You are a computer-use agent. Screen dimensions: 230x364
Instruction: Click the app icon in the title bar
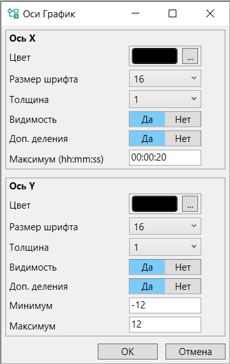[13, 13]
